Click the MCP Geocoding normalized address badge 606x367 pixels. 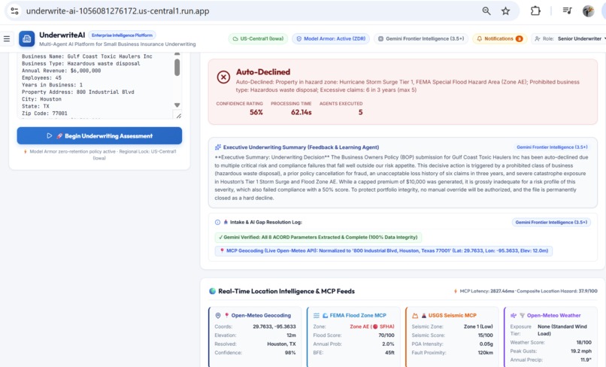tap(383, 250)
